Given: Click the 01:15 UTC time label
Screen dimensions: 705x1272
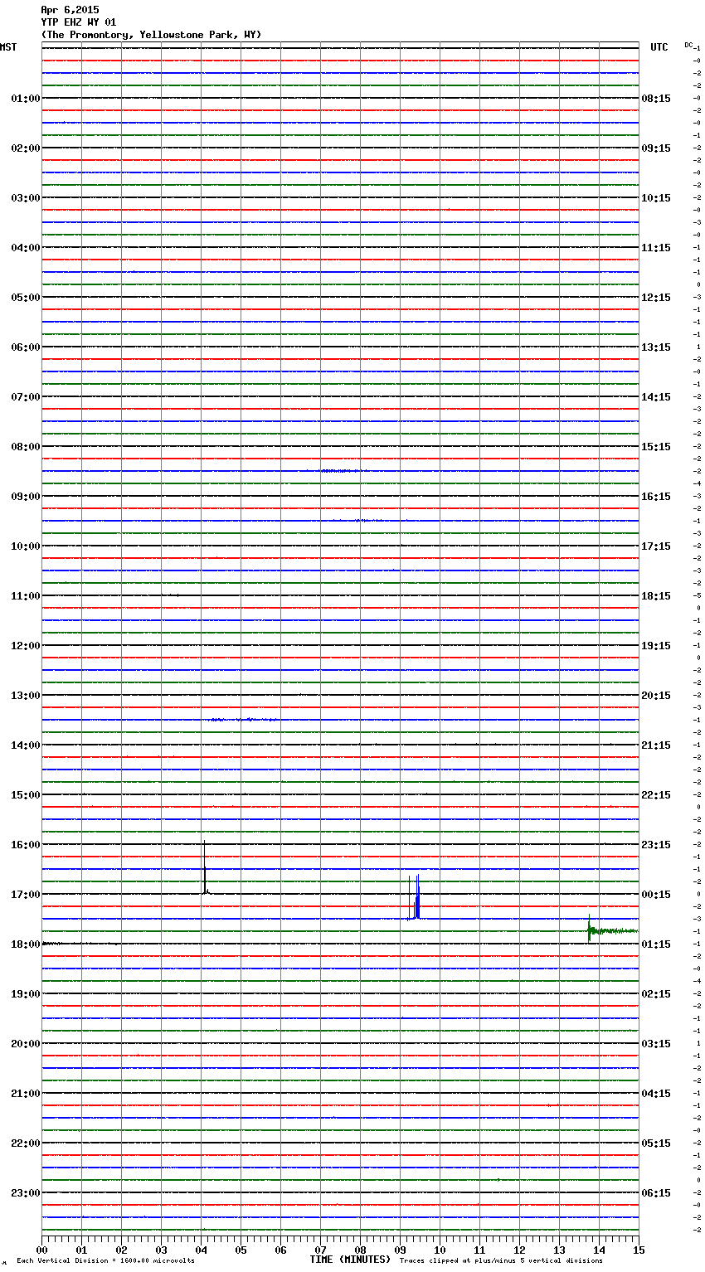Looking at the screenshot, I should [x=656, y=944].
